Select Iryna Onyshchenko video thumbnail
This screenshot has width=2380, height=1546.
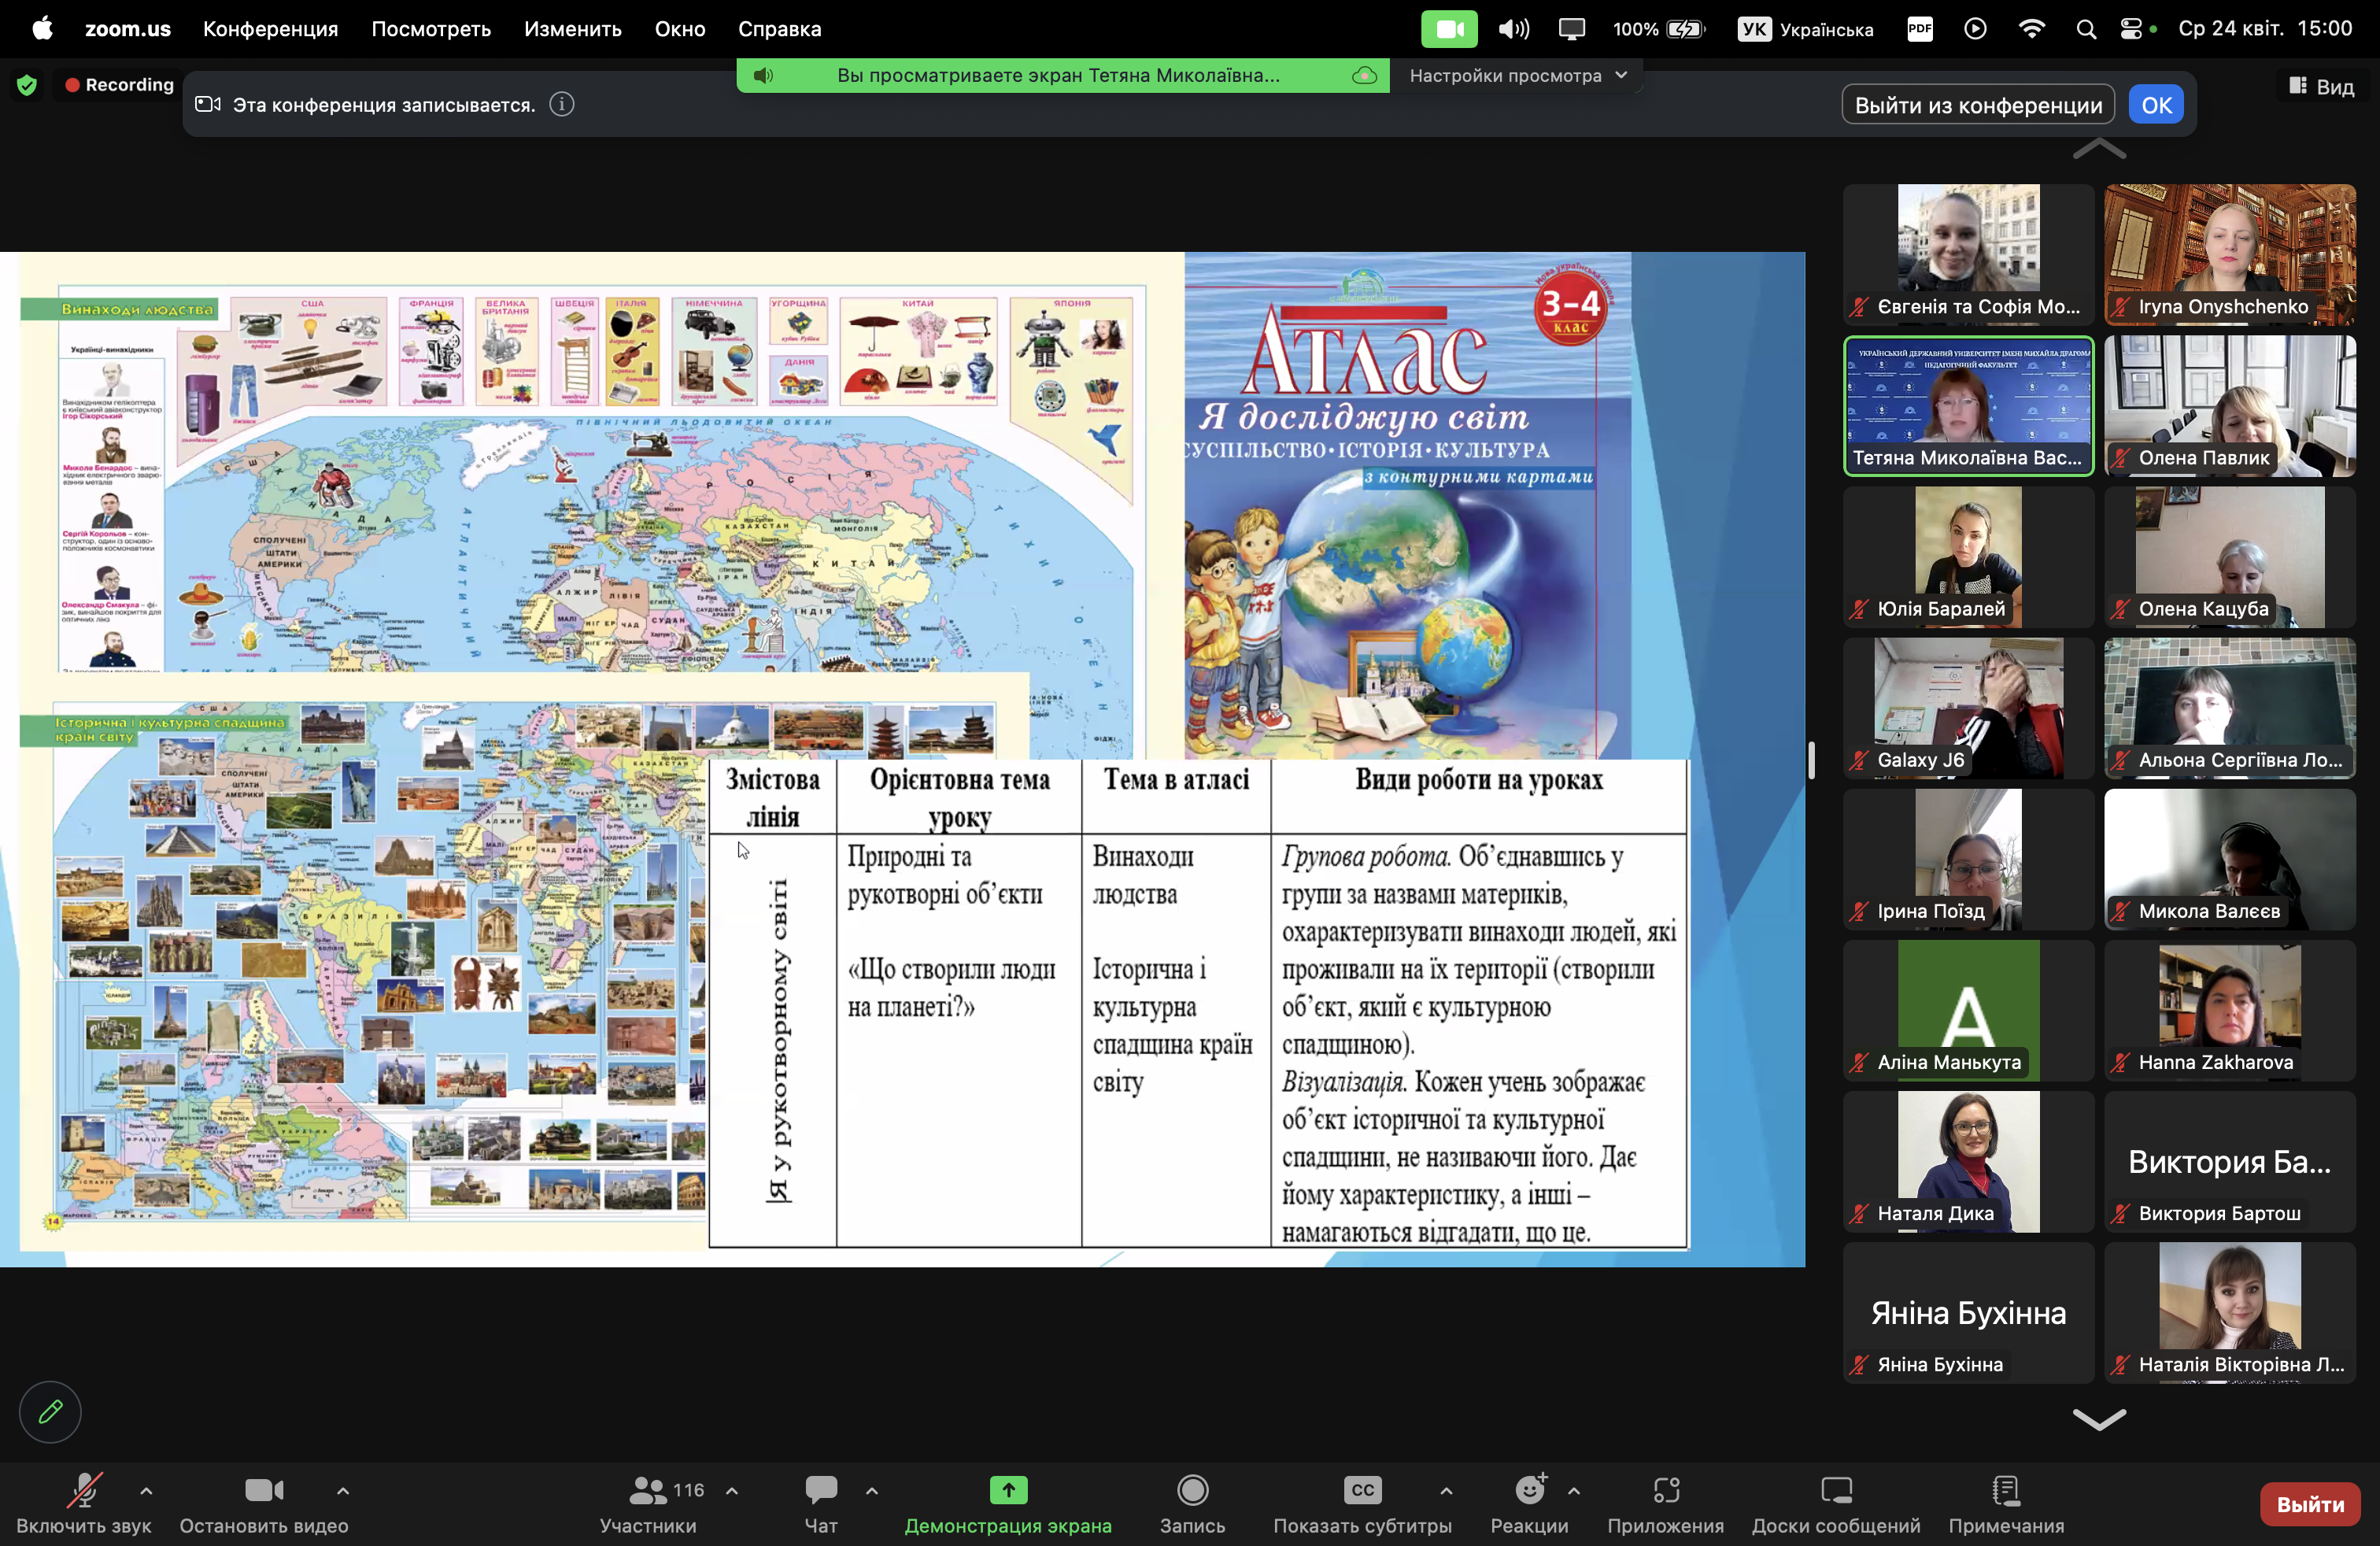tap(2230, 254)
